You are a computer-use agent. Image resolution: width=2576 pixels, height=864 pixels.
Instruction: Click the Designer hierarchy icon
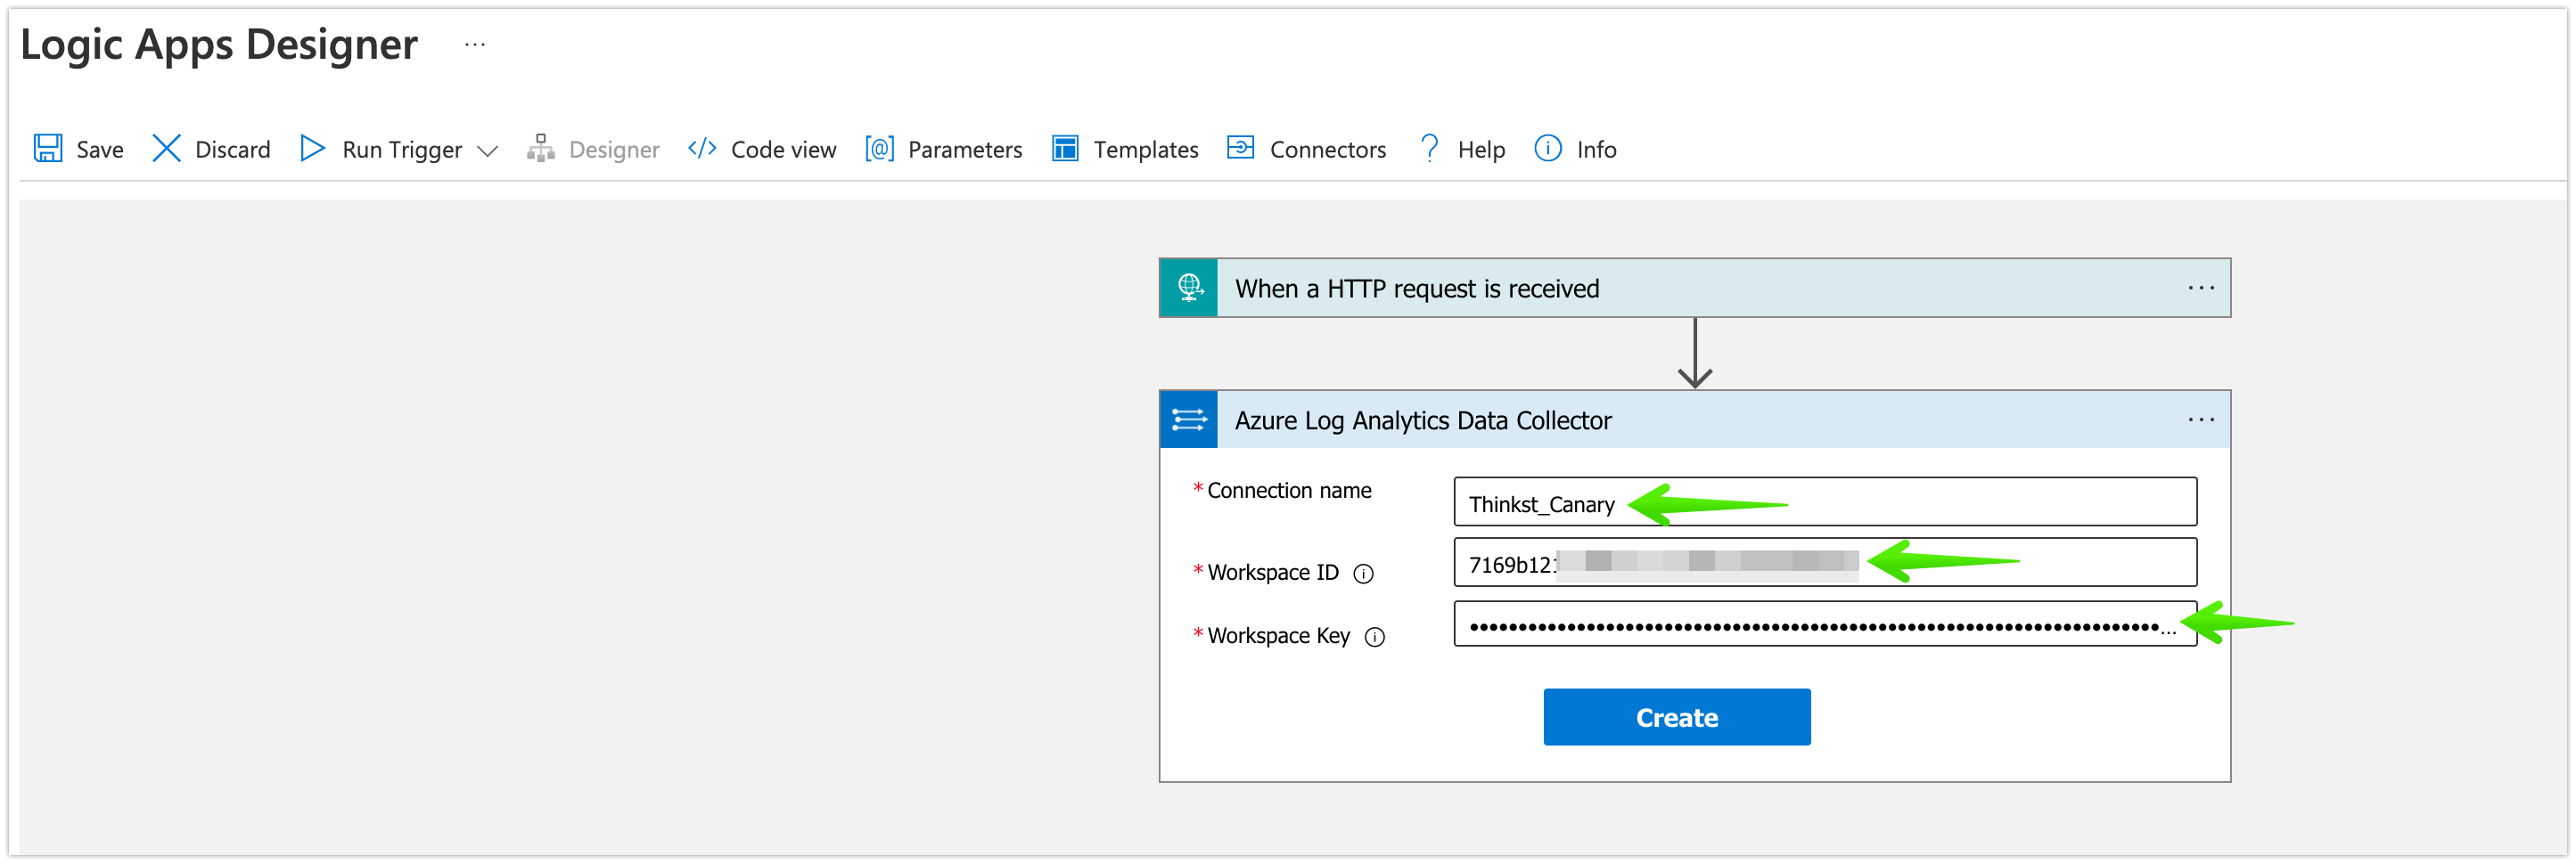(x=541, y=149)
